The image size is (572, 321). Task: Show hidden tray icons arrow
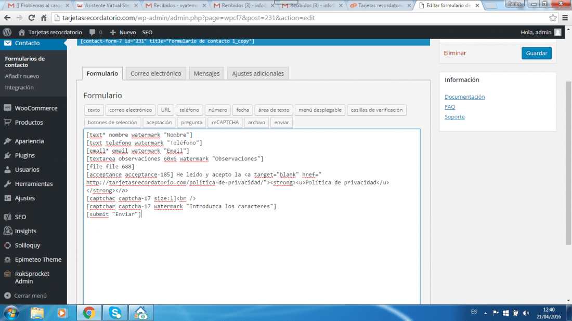click(x=485, y=313)
